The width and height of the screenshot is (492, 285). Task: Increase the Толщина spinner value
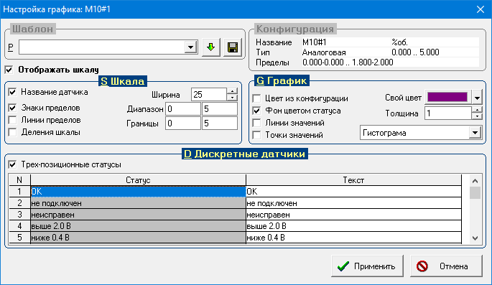coord(477,110)
